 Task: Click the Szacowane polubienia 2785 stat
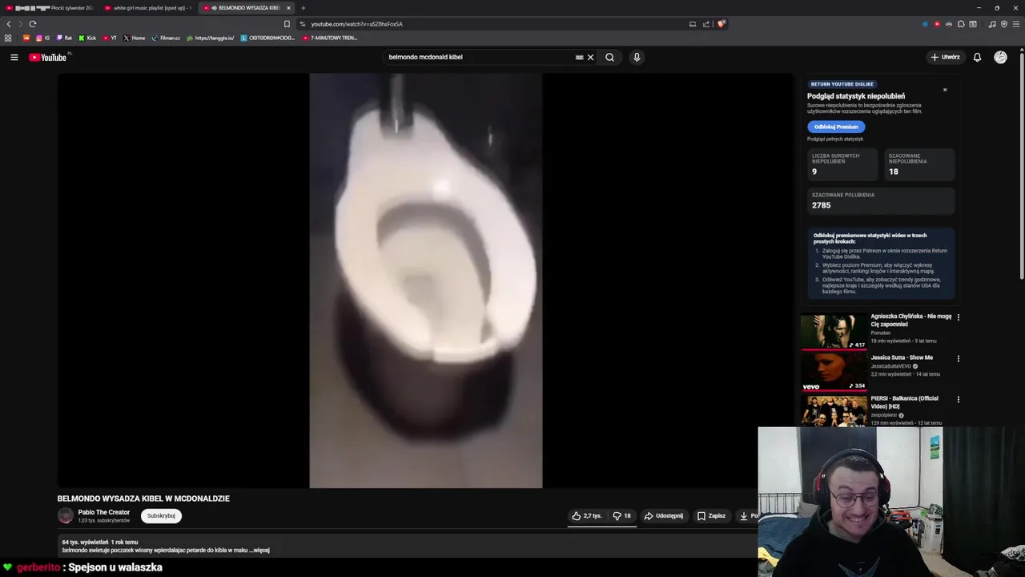coord(881,201)
